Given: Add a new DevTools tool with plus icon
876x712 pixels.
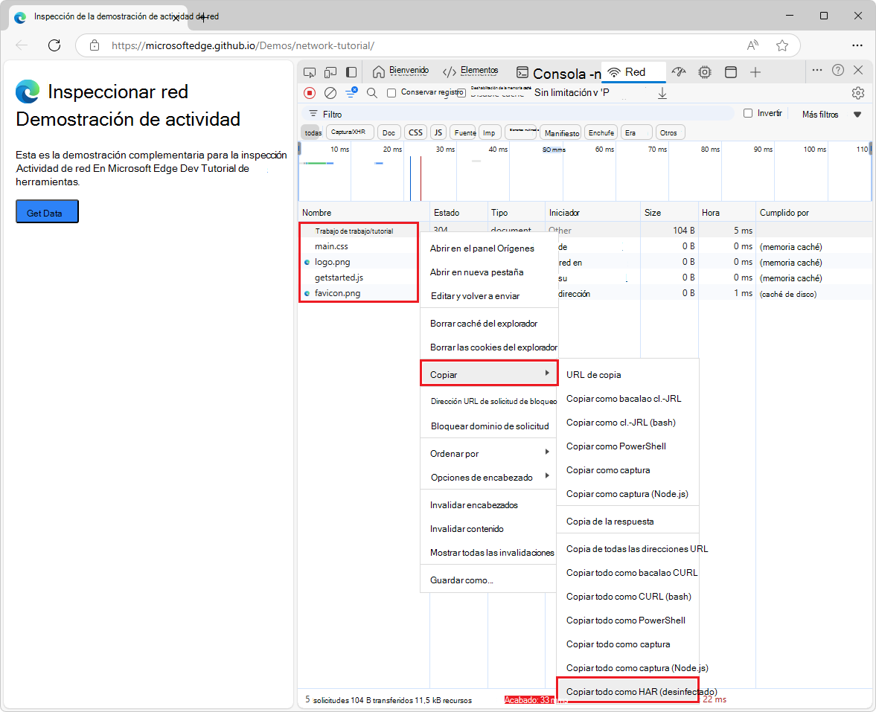Looking at the screenshot, I should coord(755,72).
